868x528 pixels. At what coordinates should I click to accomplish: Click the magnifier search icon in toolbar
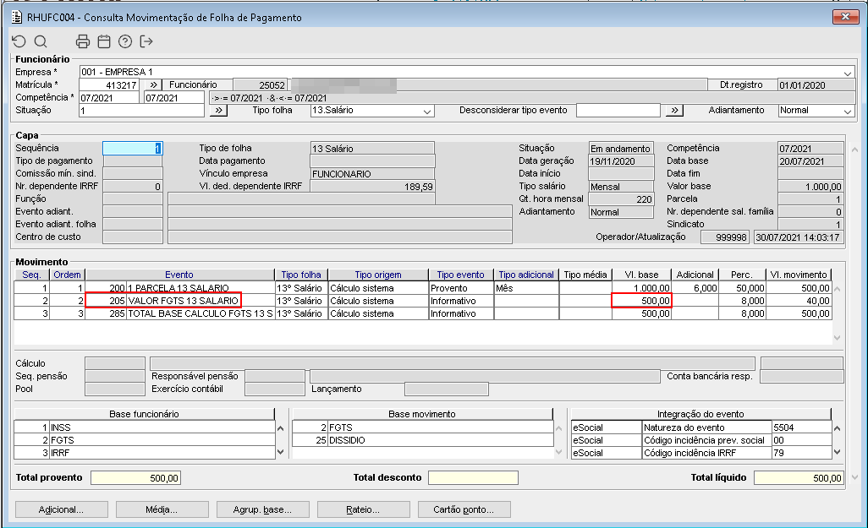tap(40, 41)
